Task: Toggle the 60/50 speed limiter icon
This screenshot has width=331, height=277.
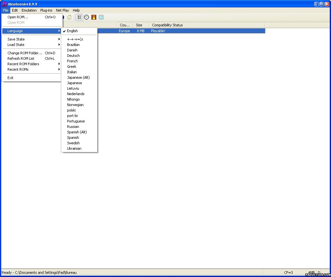Action: pyautogui.click(x=79, y=17)
